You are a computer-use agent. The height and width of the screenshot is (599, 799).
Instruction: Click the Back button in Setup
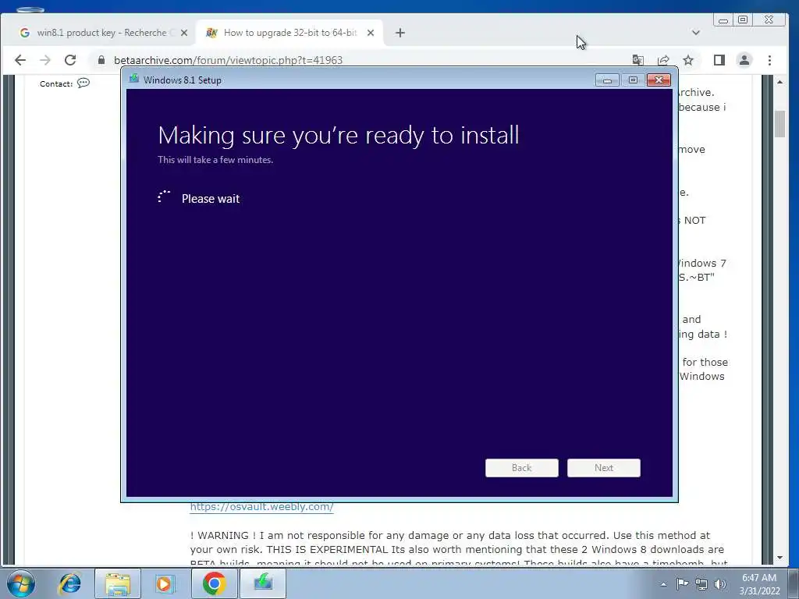pyautogui.click(x=522, y=468)
